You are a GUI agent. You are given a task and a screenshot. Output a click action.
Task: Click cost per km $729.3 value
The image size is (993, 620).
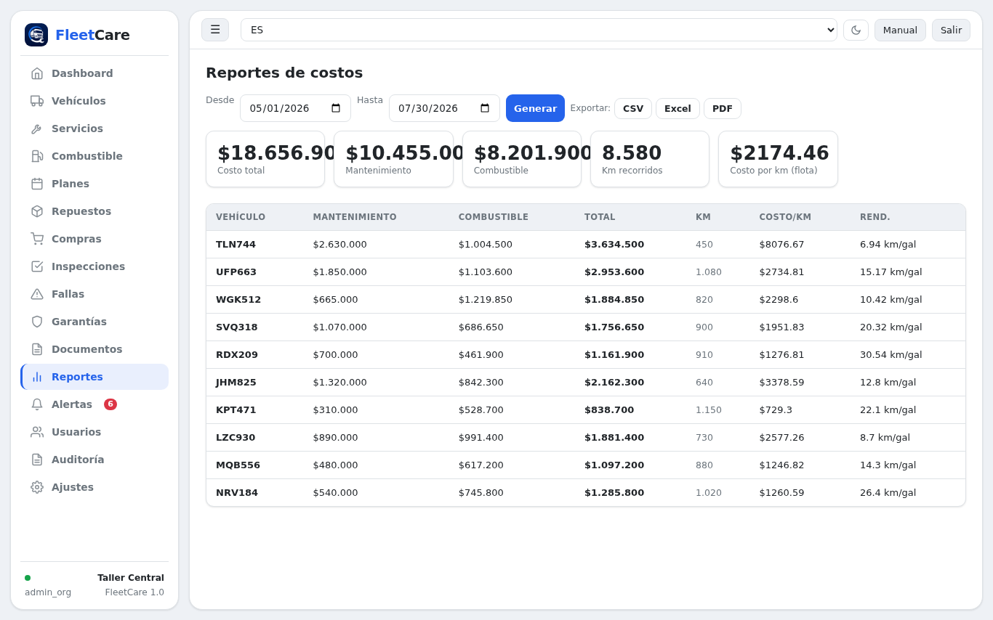pos(776,410)
